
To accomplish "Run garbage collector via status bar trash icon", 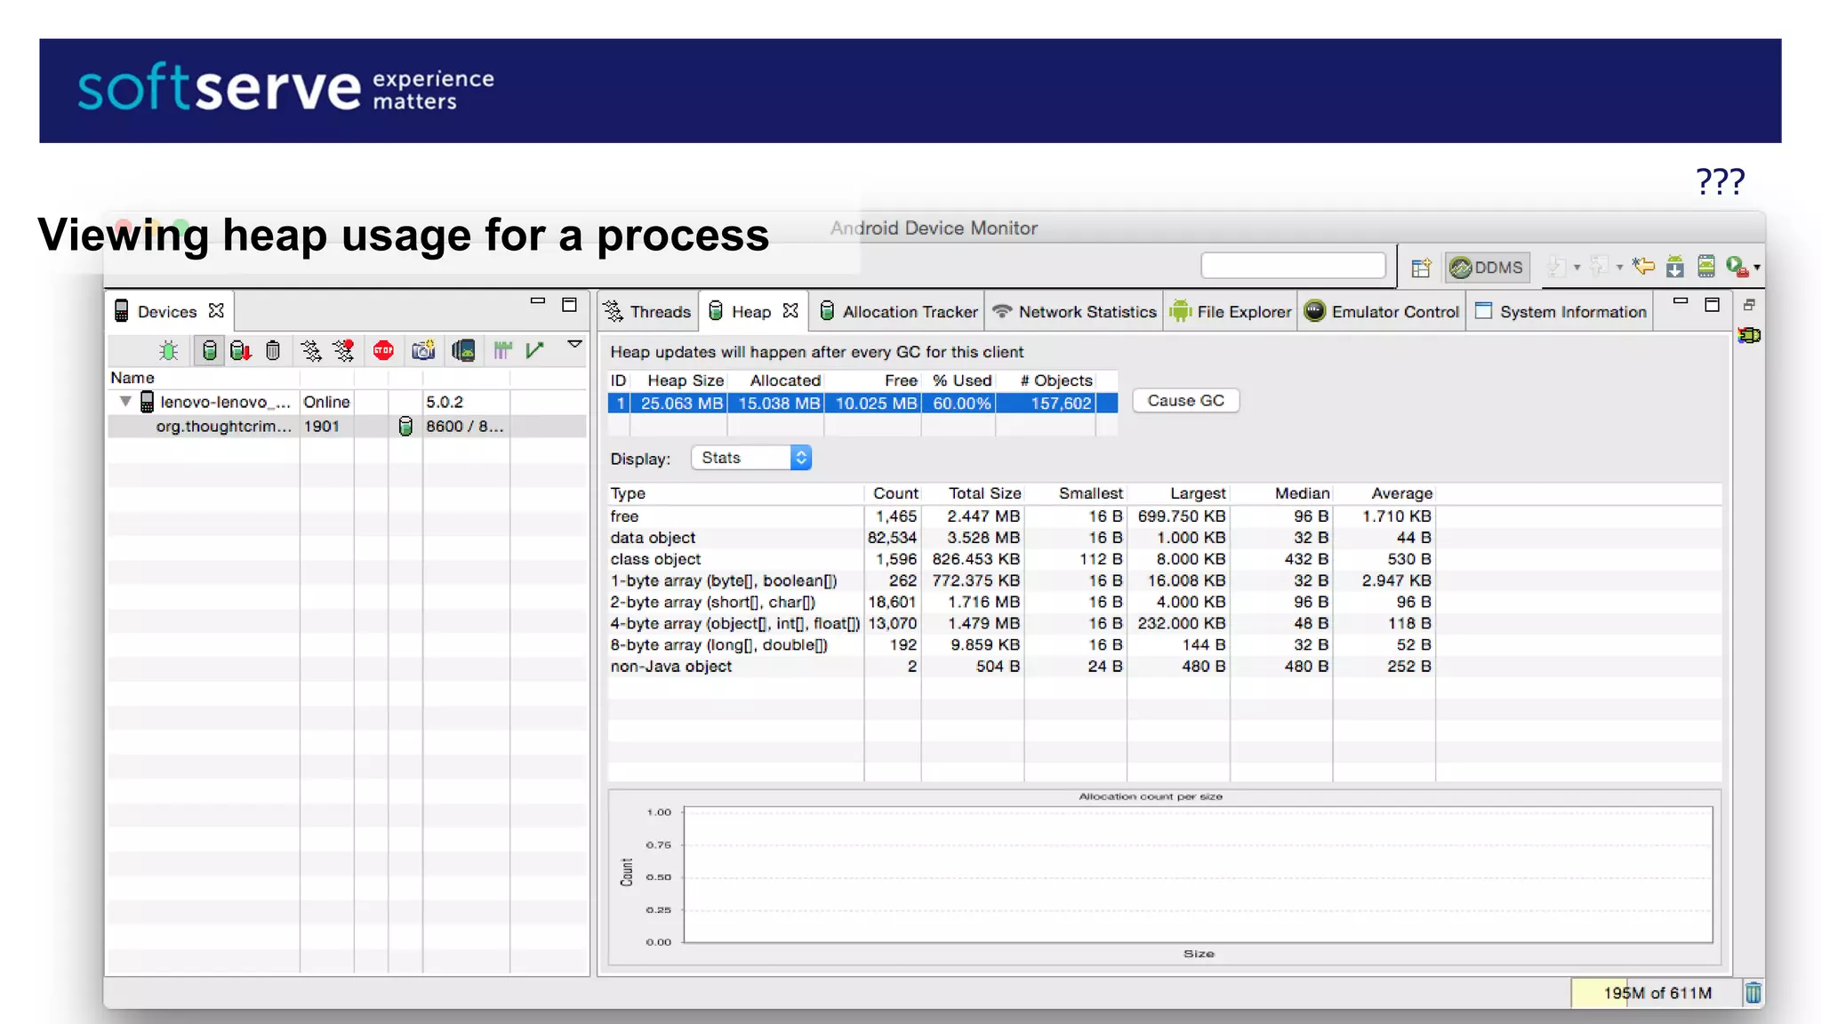I will click(x=1753, y=993).
